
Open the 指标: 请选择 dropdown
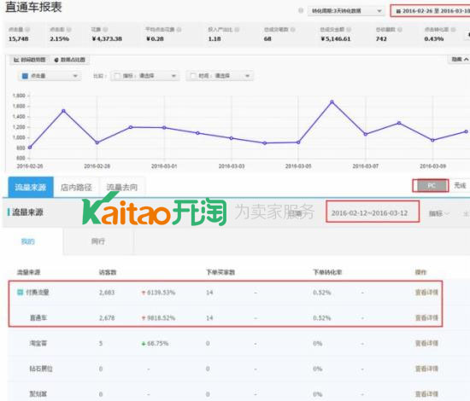(x=144, y=76)
